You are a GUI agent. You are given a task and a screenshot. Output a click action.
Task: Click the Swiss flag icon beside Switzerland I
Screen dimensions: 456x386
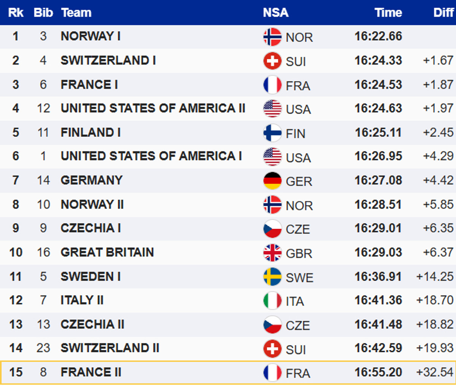pos(272,61)
